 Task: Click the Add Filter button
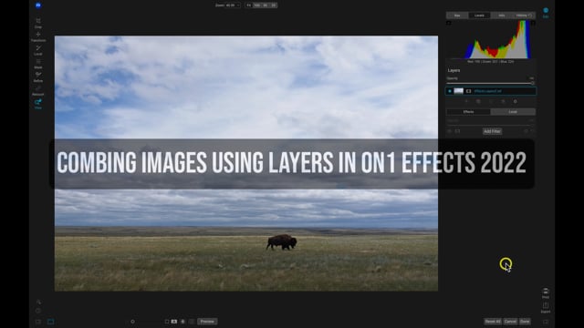[493, 131]
